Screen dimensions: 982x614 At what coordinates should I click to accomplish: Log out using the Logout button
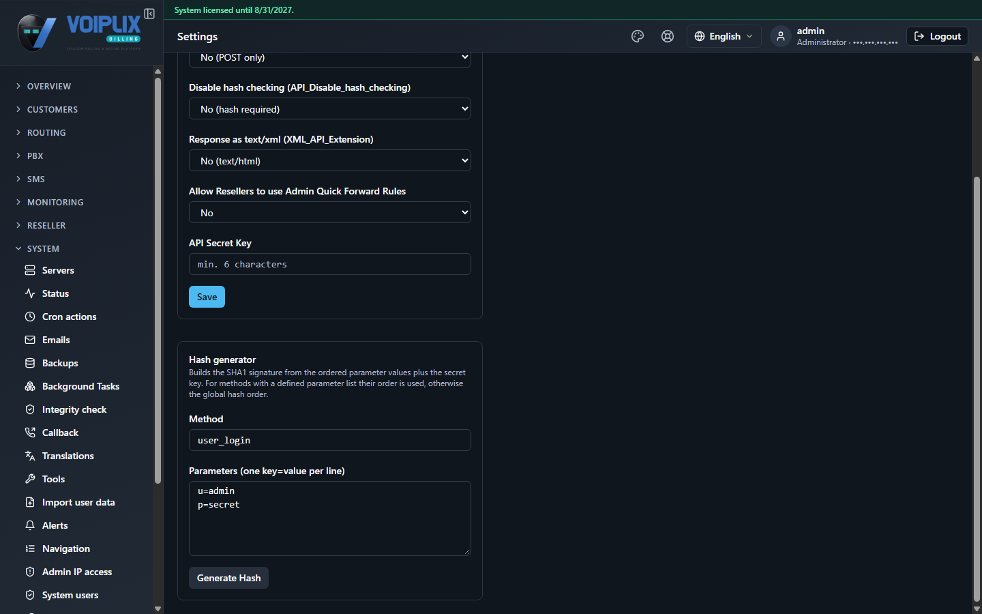click(x=937, y=36)
